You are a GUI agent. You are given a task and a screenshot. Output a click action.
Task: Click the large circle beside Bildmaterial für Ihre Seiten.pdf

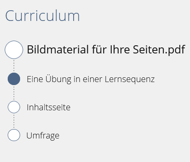[14, 50]
